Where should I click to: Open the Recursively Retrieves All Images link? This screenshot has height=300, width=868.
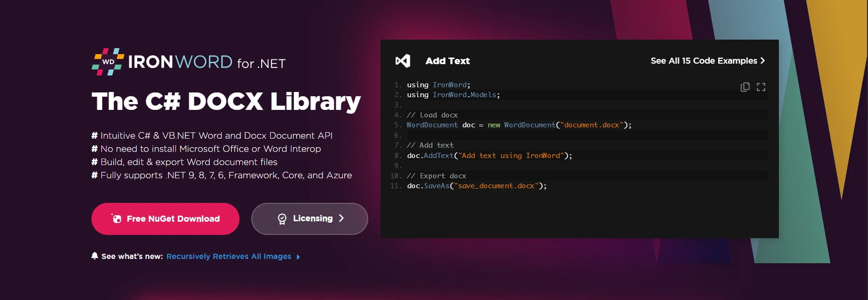pyautogui.click(x=229, y=257)
